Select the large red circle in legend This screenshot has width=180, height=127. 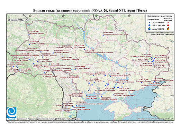(x=168, y=26)
